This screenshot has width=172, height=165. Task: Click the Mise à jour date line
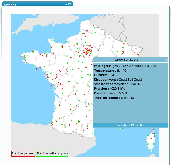pyautogui.click(x=125, y=66)
